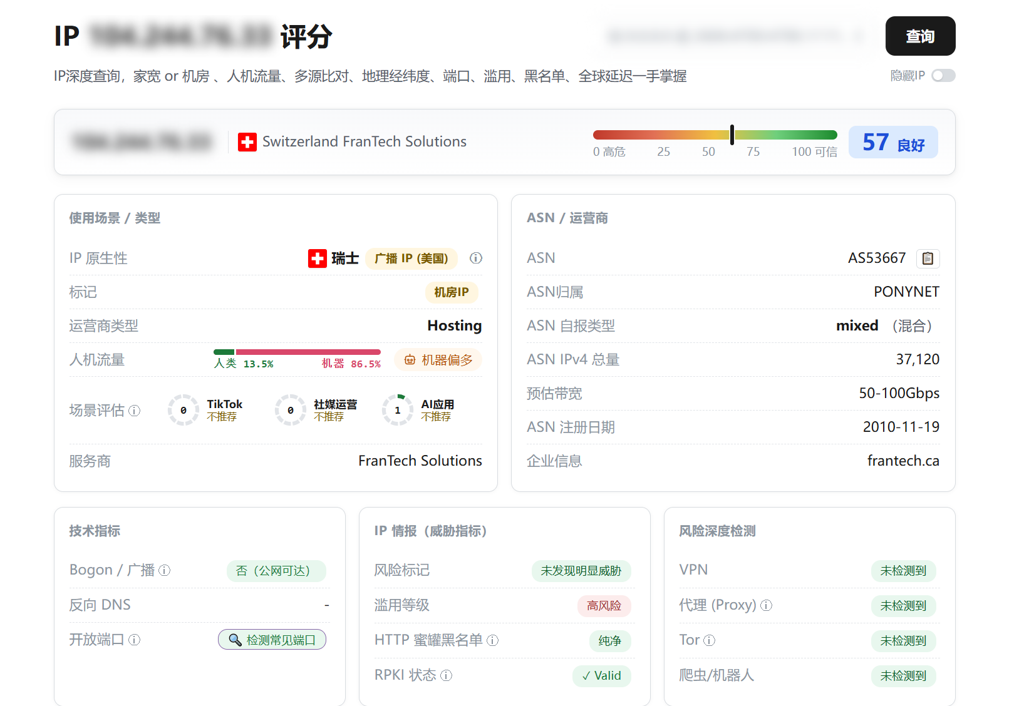Image resolution: width=1024 pixels, height=706 pixels.
Task: Click the 机房IP tag
Action: click(452, 292)
